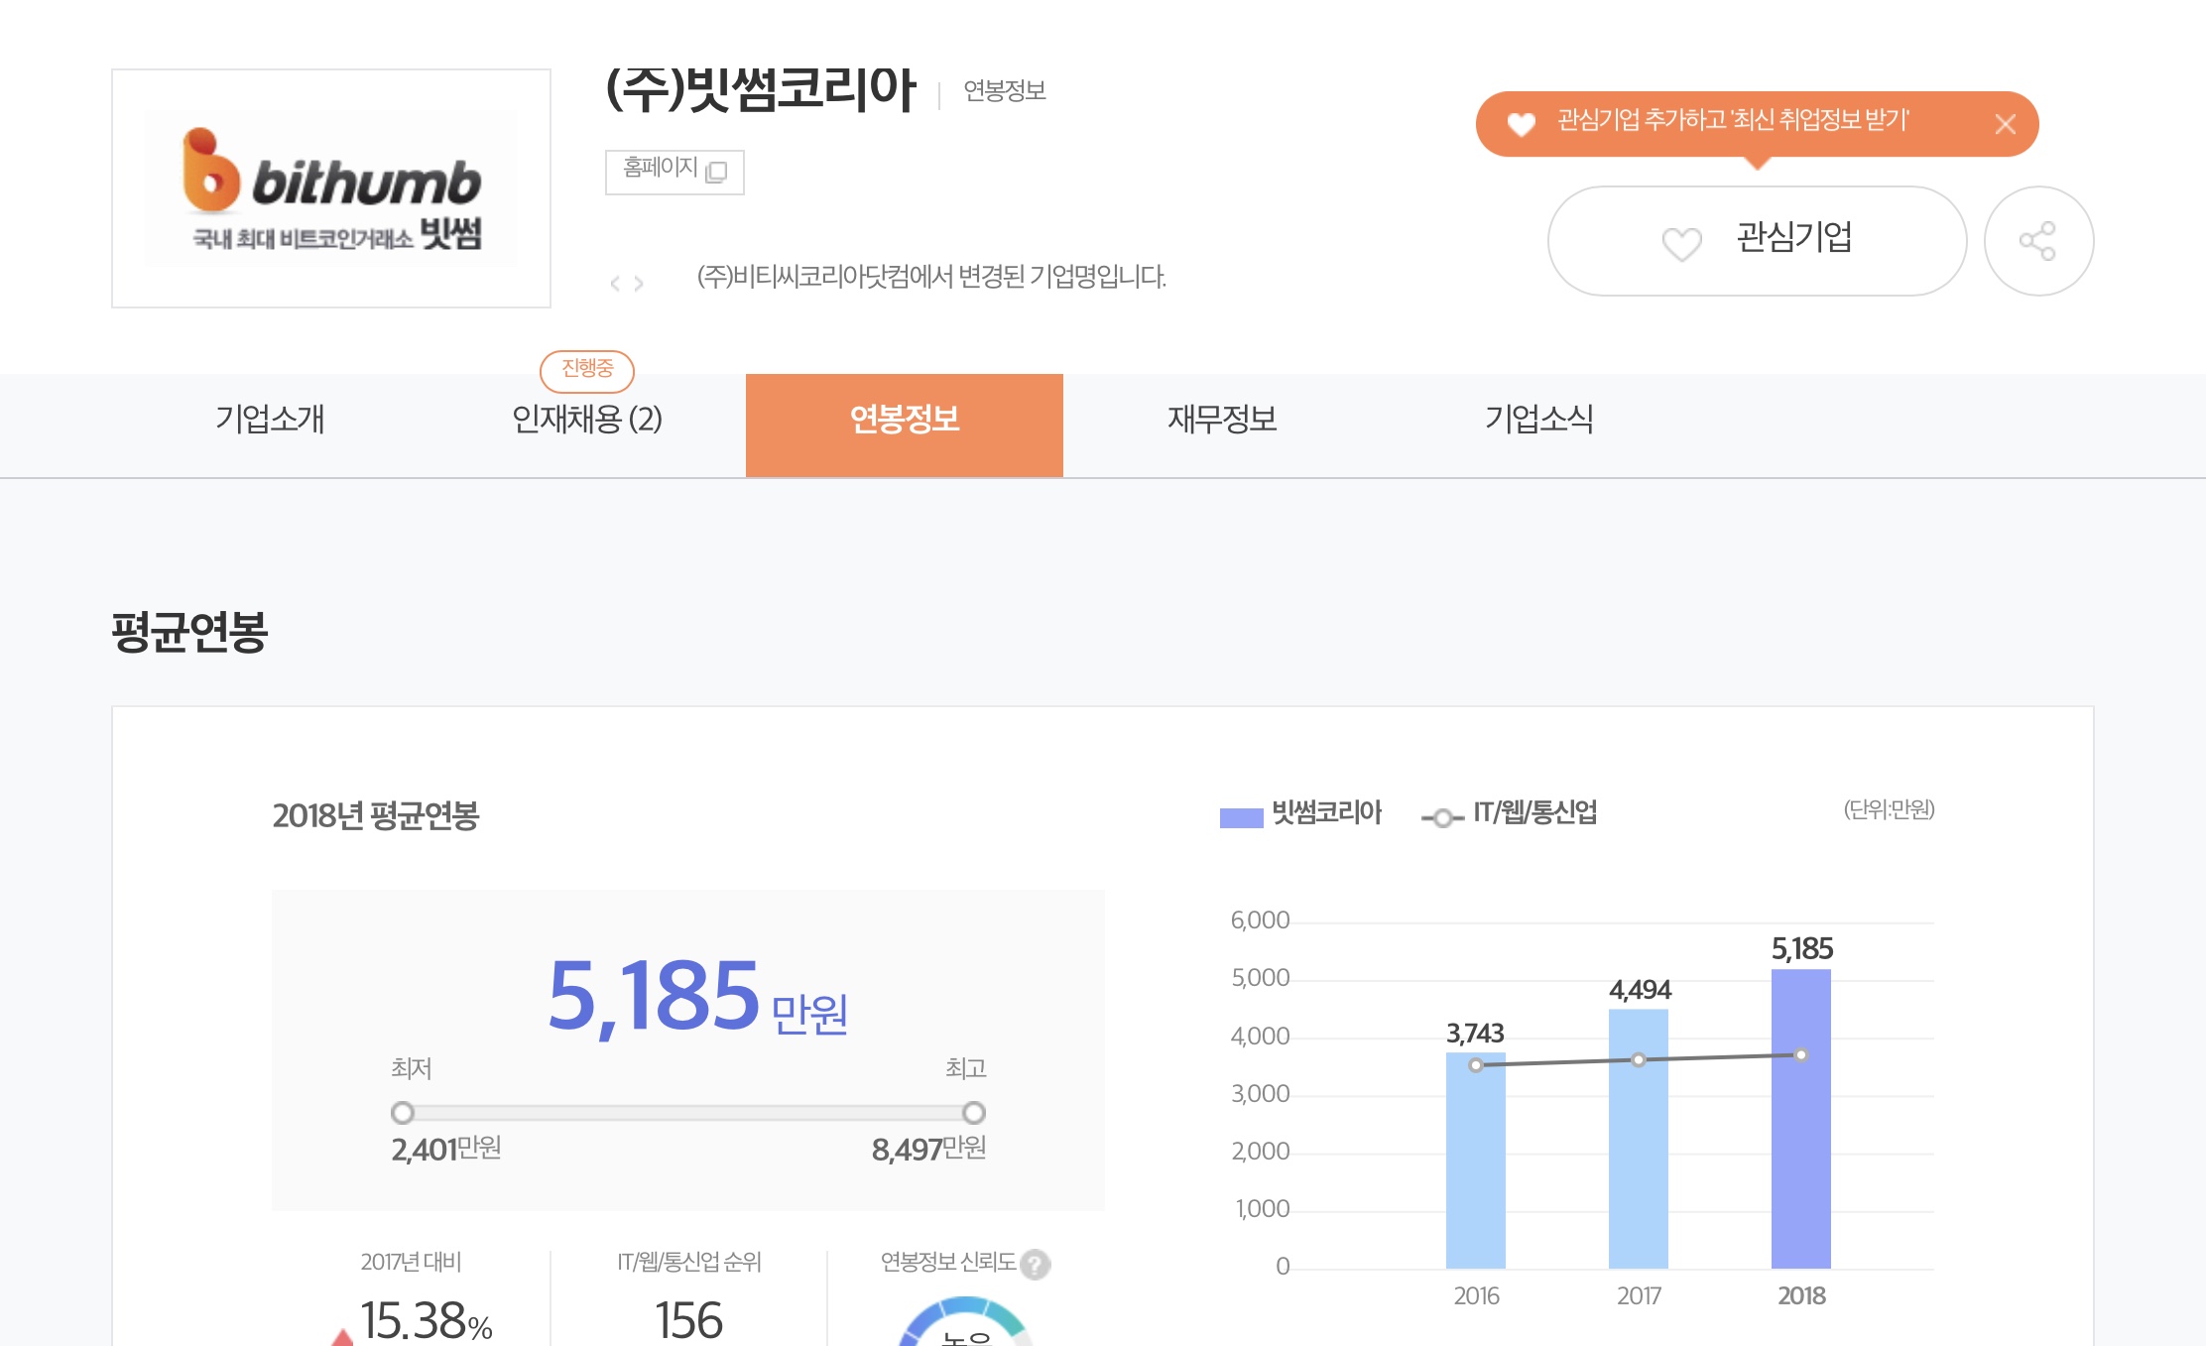Click the heart icon in 관심기업 button
Image resolution: width=2206 pixels, height=1346 pixels.
(x=1681, y=243)
